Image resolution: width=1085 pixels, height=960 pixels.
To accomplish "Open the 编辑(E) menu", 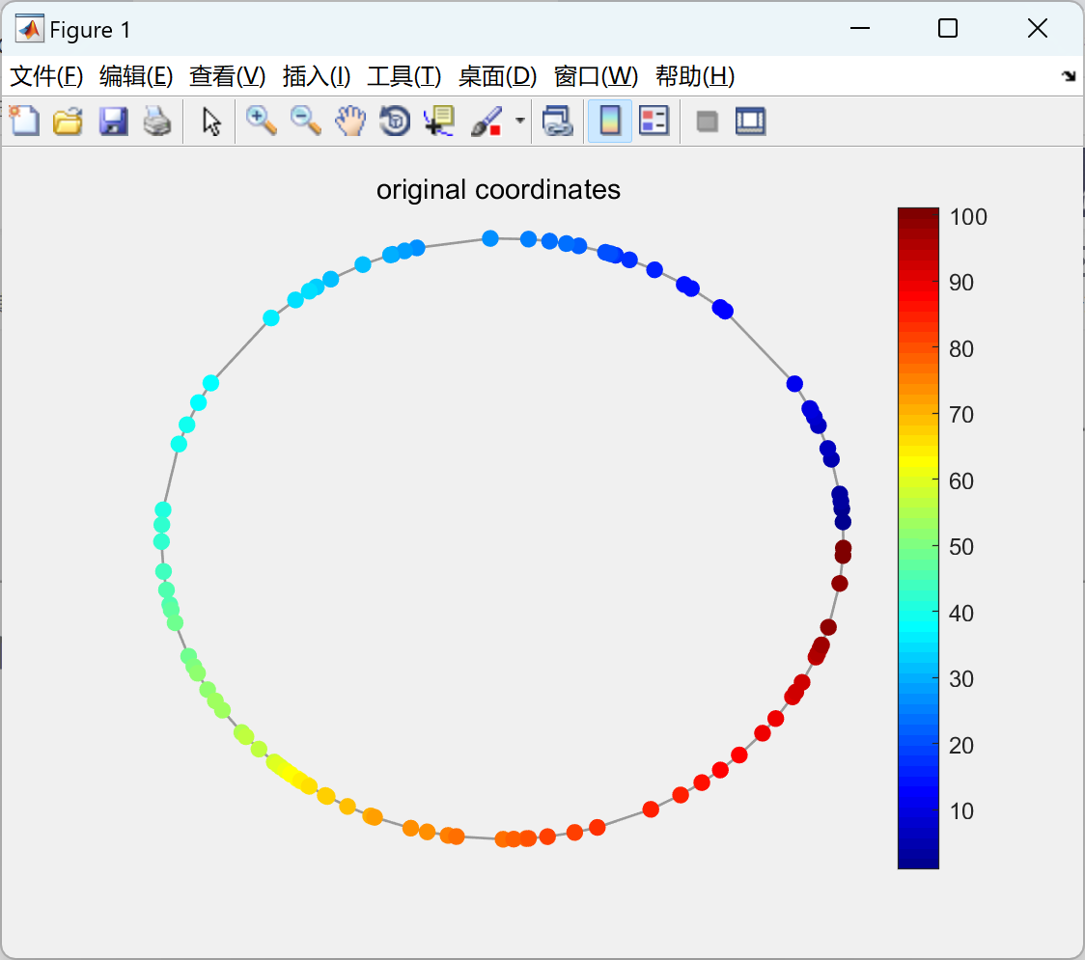I will click(x=135, y=76).
